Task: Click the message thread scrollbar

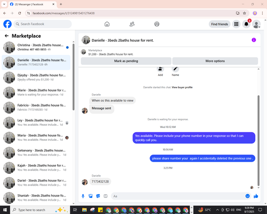Action: [x=258, y=141]
